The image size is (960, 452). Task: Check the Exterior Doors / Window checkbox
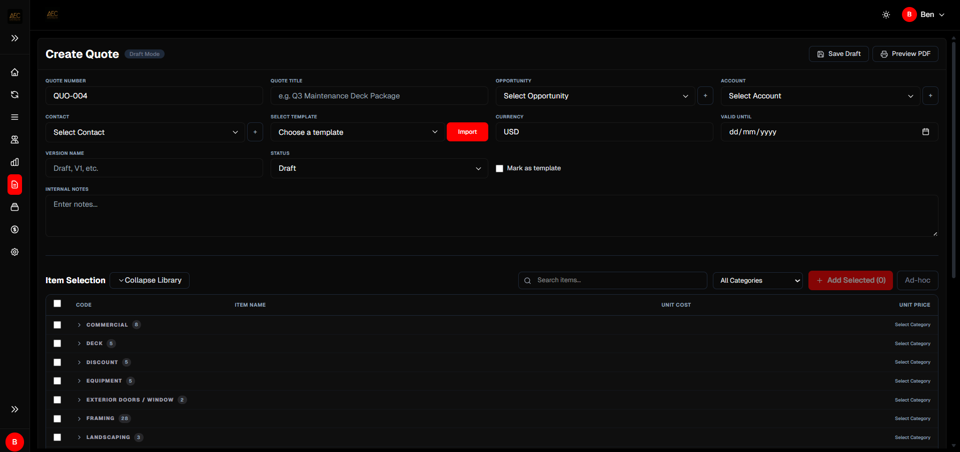click(58, 400)
